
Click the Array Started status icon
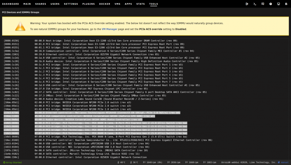tap(4, 162)
